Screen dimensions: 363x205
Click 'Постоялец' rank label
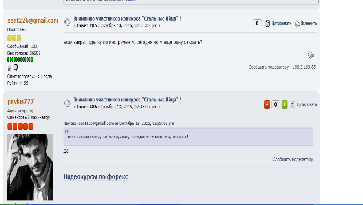pos(17,30)
